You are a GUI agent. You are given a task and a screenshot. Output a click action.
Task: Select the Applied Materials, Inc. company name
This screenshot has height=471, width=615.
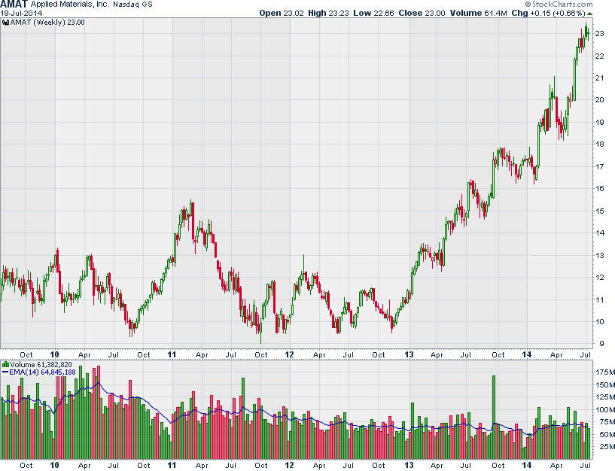point(70,5)
